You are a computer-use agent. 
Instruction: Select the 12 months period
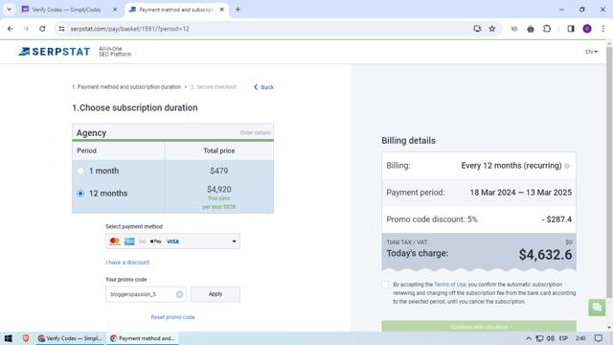tap(80, 194)
